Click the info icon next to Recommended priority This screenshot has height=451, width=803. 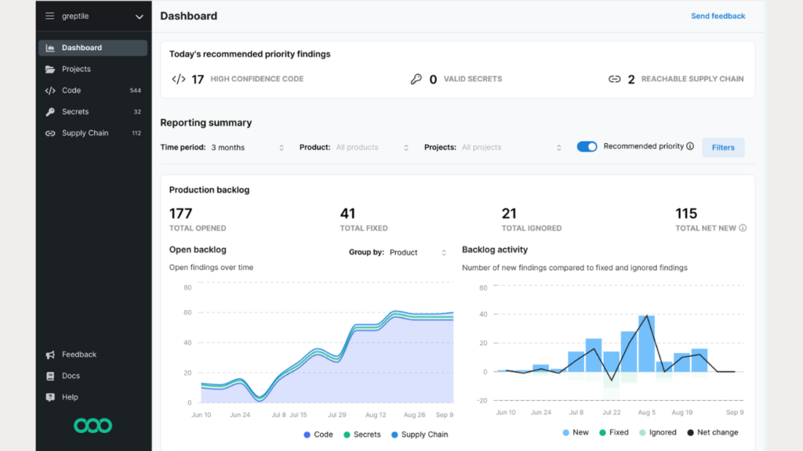(690, 146)
